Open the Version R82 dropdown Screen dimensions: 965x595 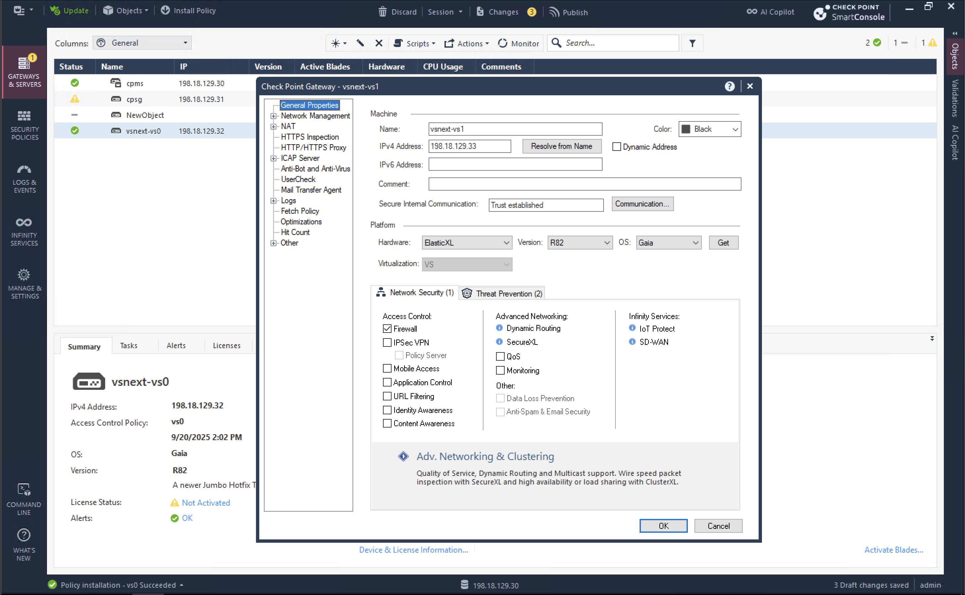[580, 243]
